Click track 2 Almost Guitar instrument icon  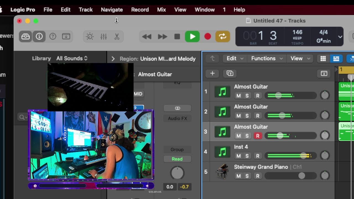point(222,112)
